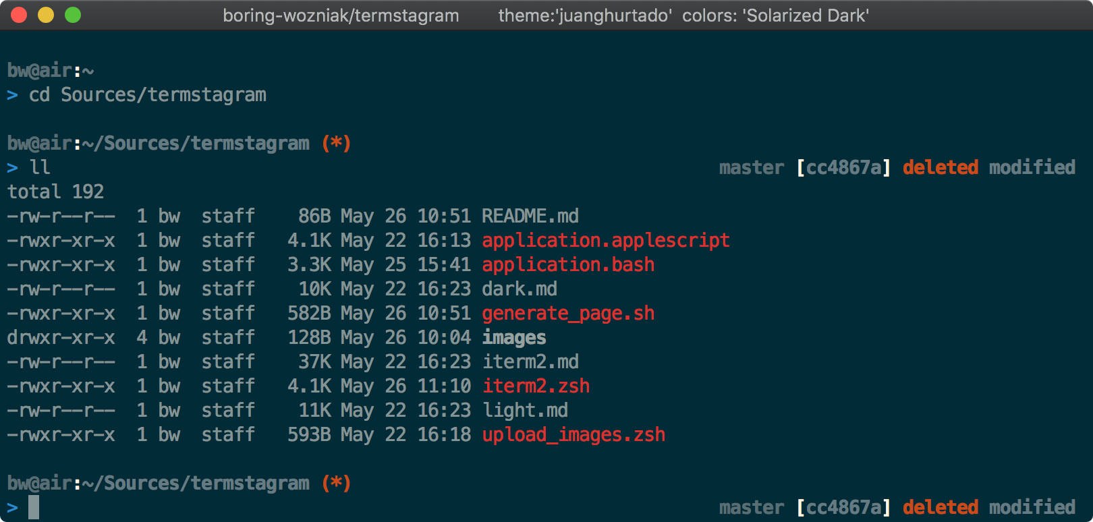
Task: Click the iterm2.zsh file name
Action: [x=535, y=386]
